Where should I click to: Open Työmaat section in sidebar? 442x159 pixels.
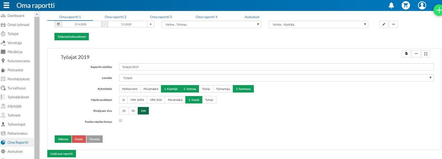coord(14,115)
